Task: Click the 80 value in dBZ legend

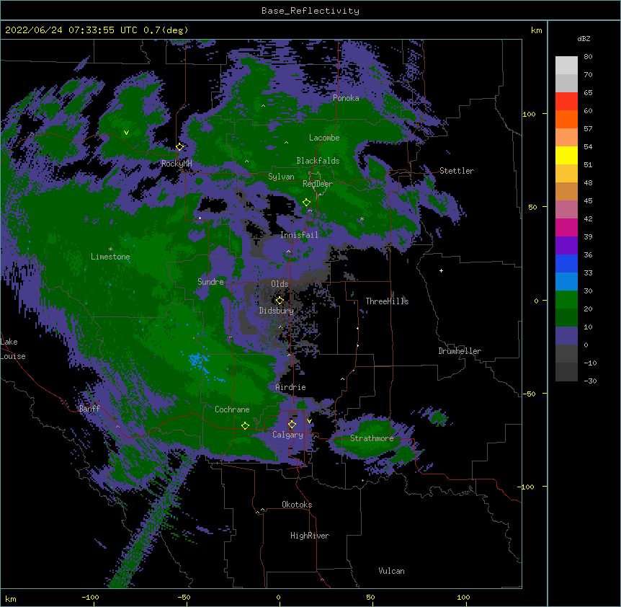Action: coord(588,57)
